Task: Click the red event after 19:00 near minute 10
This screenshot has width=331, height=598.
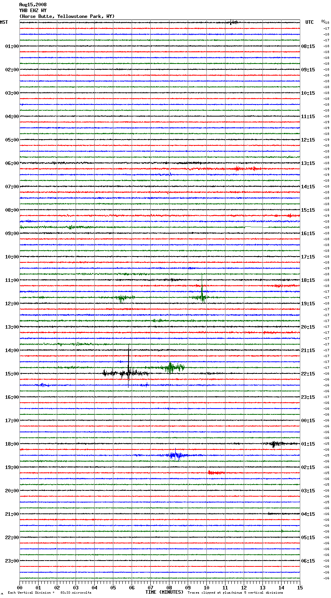Action: point(216,472)
